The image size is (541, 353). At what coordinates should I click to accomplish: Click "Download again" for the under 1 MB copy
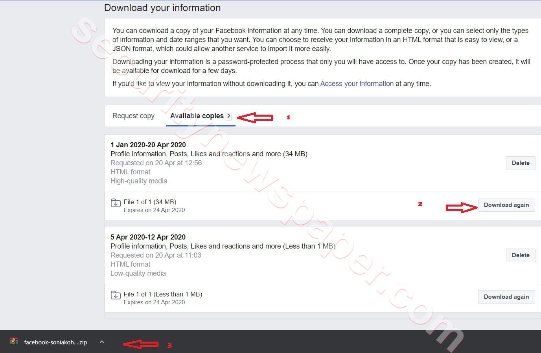(506, 296)
